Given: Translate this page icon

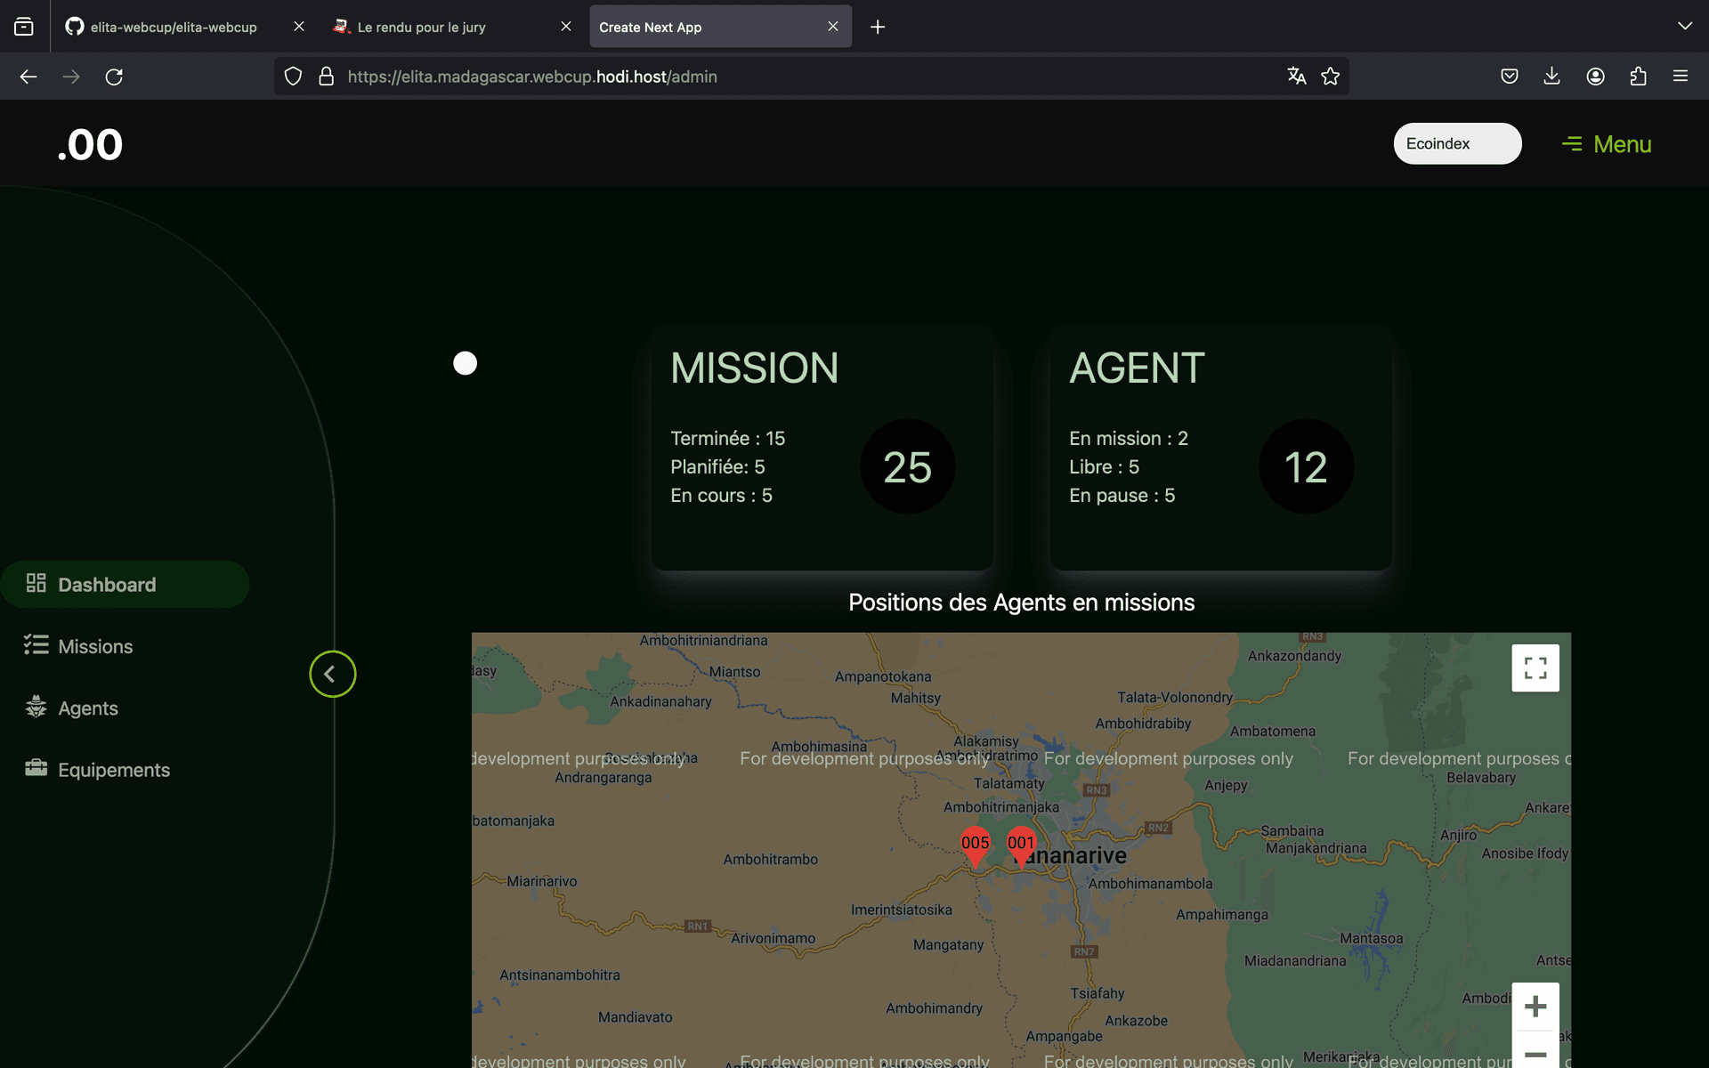Looking at the screenshot, I should [x=1297, y=77].
